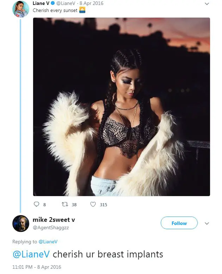This screenshot has height=274, width=222.
Task: Open the @AgentShaggzz handle
Action: pyautogui.click(x=51, y=227)
